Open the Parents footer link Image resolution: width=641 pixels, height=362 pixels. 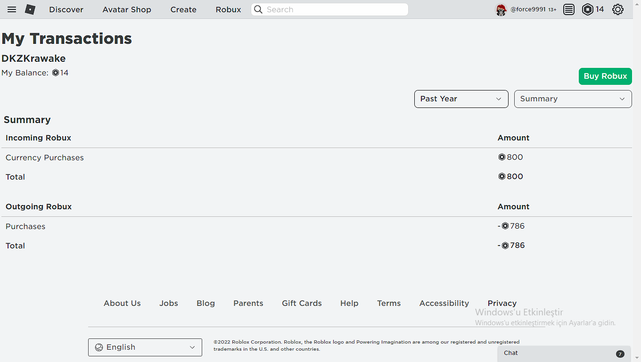248,303
